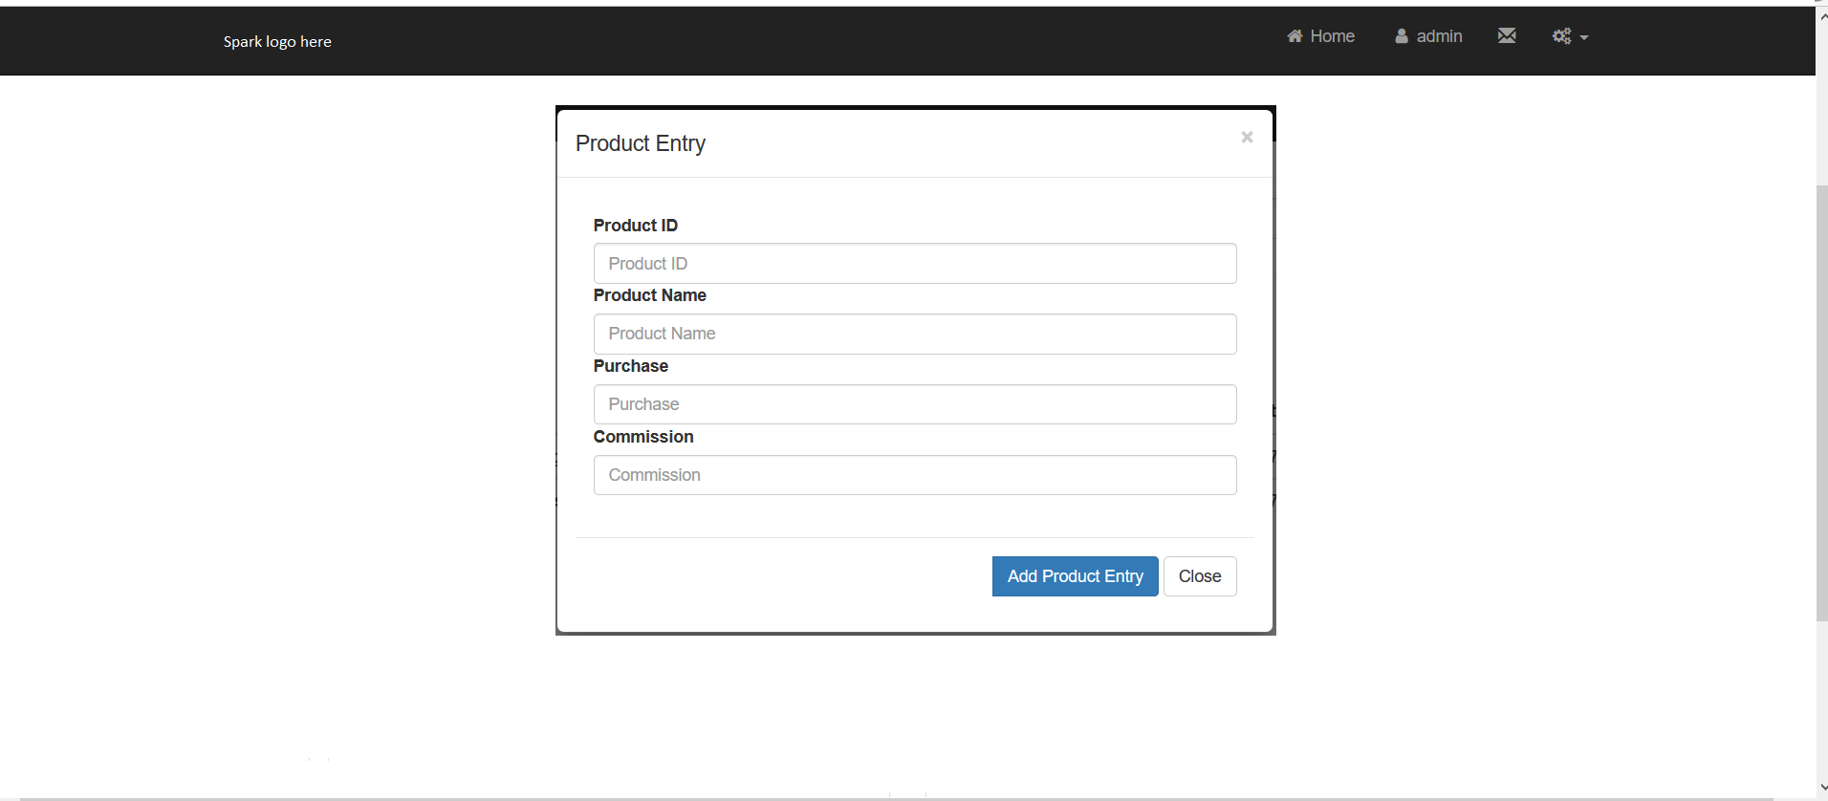Dismiss the Product Entry dialog with the X

pyautogui.click(x=1247, y=138)
